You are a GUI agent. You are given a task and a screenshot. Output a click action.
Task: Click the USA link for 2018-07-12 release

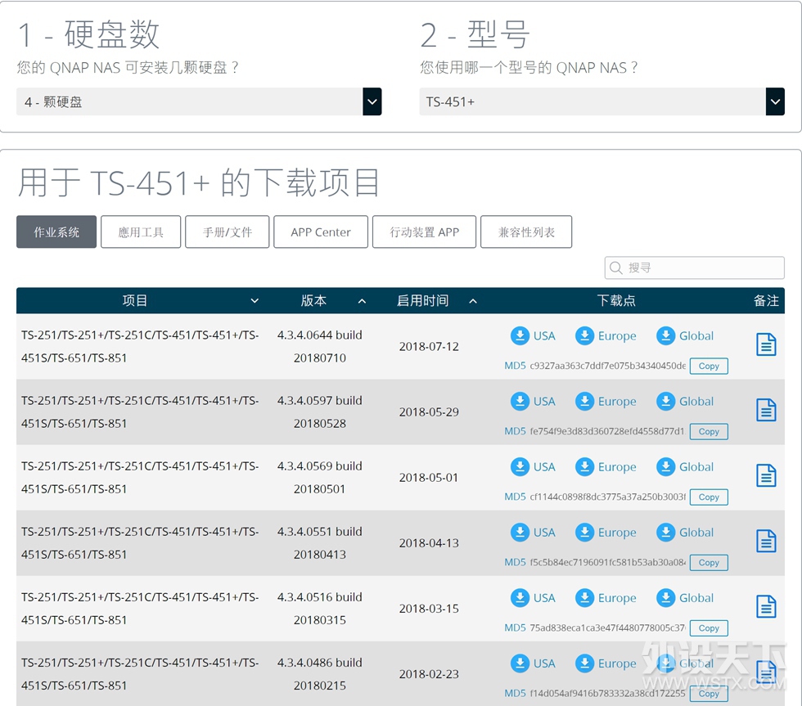(544, 336)
